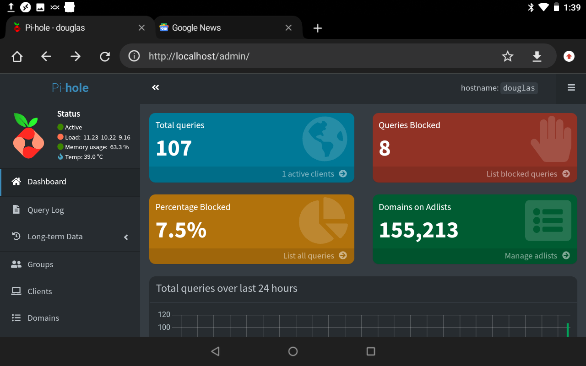The width and height of the screenshot is (586, 366).
Task: Open a new browser tab
Action: [318, 28]
